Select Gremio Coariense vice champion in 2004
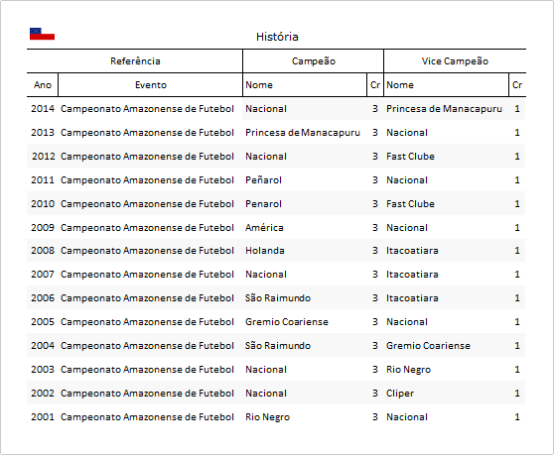 pos(428,345)
